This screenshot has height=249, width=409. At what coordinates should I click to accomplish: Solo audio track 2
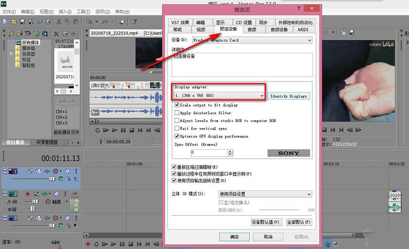click(65, 194)
